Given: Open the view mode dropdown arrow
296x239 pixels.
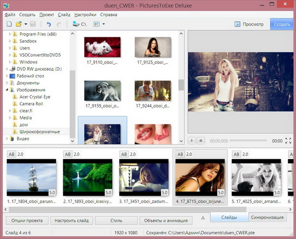Looking at the screenshot, I should pos(104,24).
